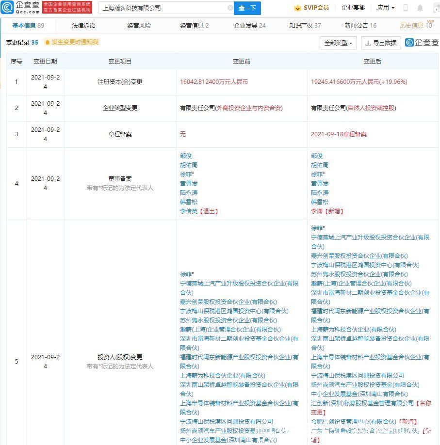Open 胡佑周 link in 变更后 column

320,165
